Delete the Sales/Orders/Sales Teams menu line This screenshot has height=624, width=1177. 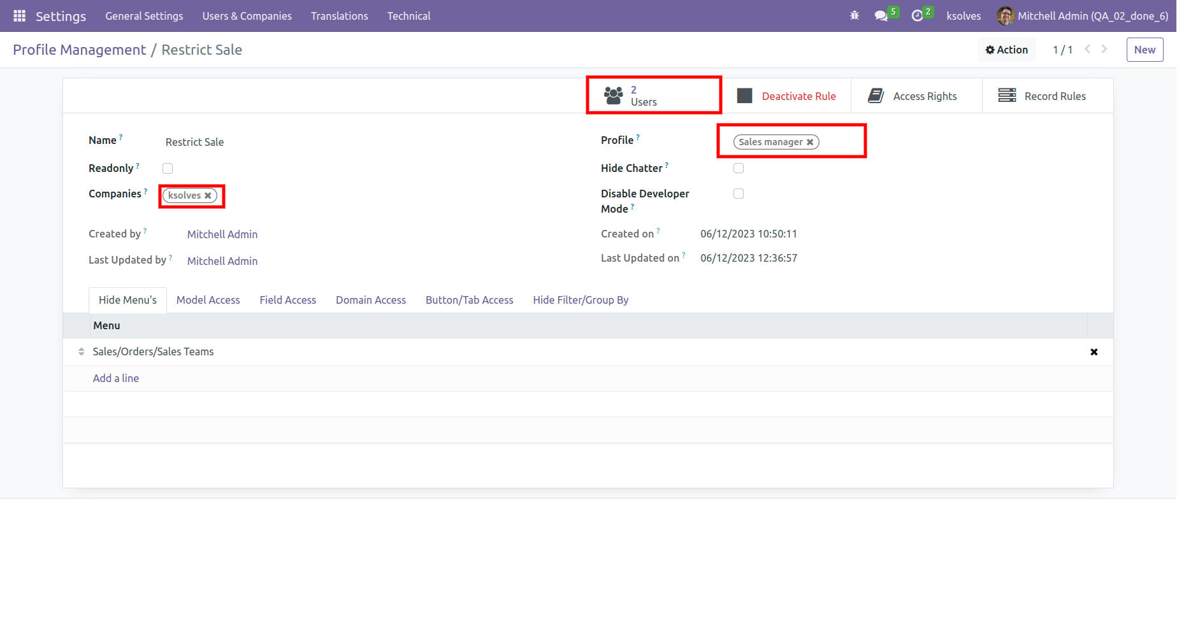[x=1094, y=352]
